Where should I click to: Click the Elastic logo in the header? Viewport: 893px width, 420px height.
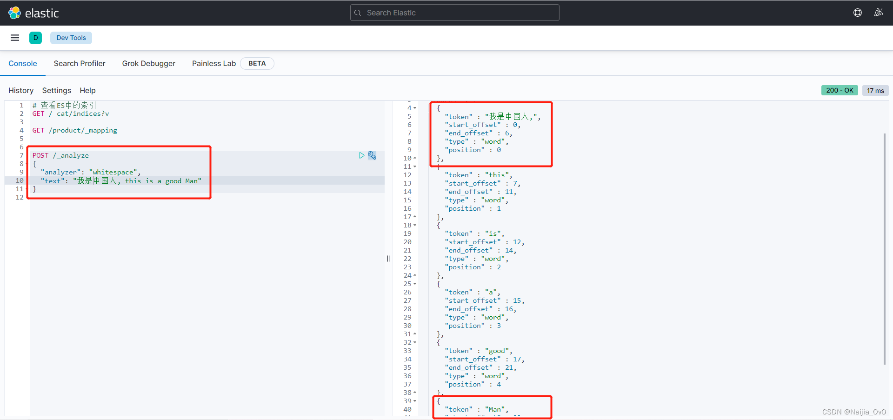(x=33, y=13)
